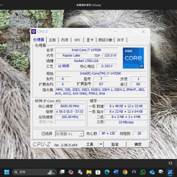Click the instruction set list starting with MMX
This screenshot has width=177, height=177.
click(x=101, y=92)
